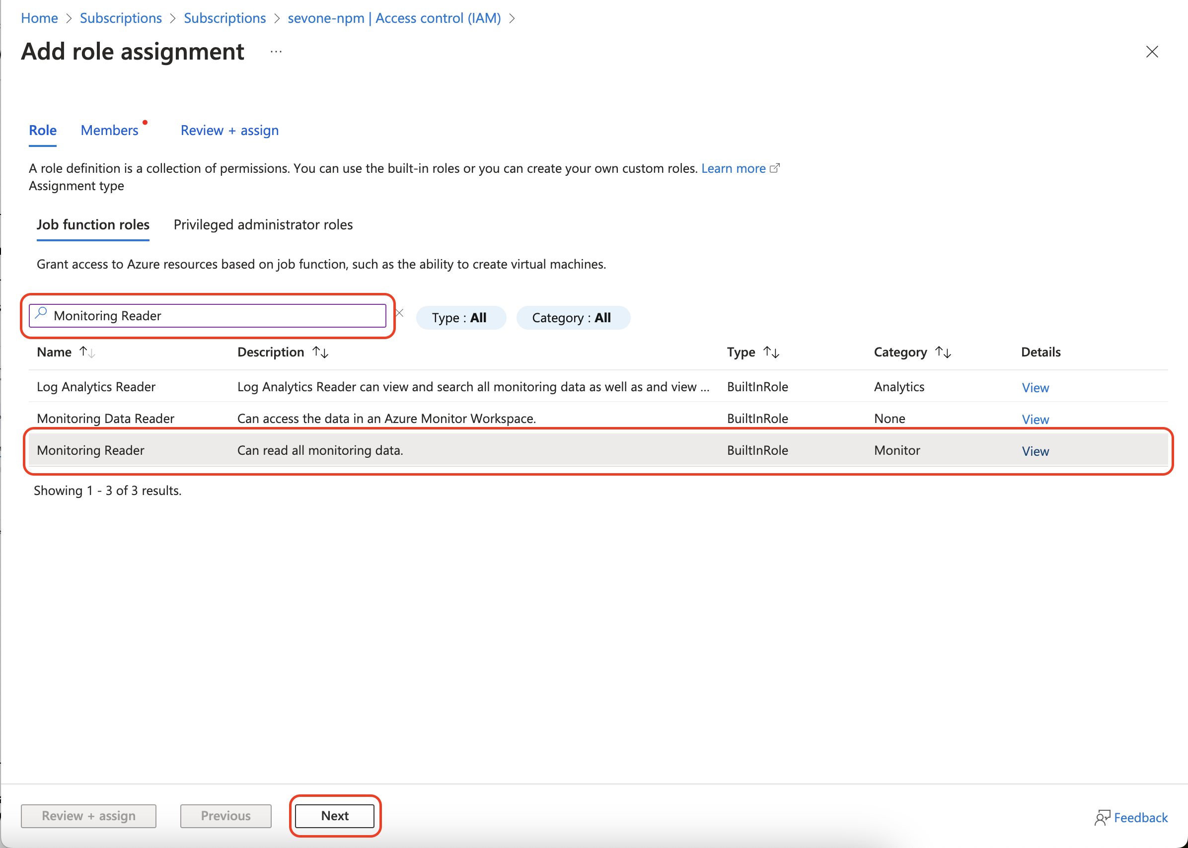Click the Add role assignment title

click(x=133, y=52)
